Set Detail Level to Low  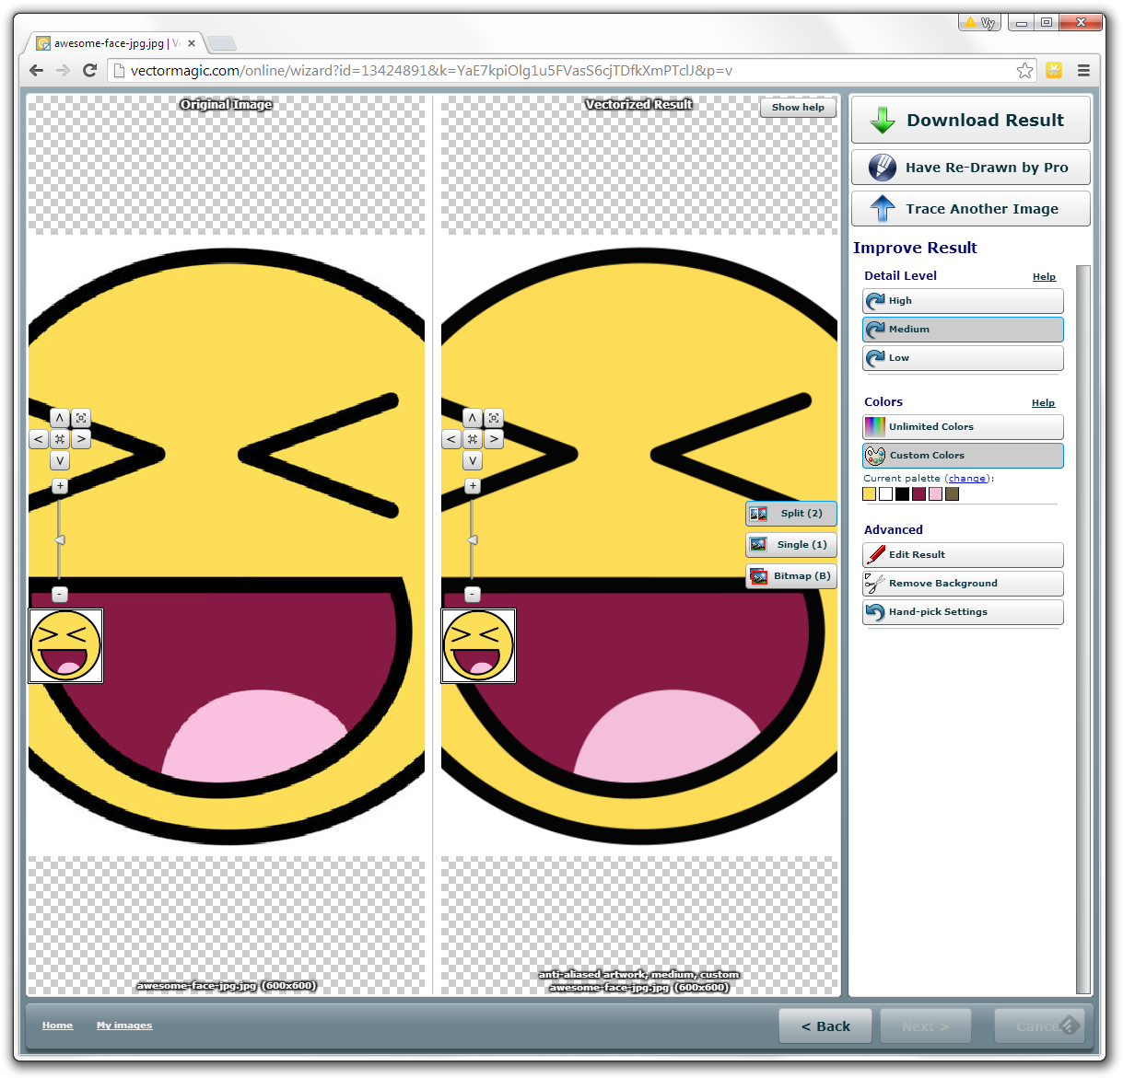[962, 357]
